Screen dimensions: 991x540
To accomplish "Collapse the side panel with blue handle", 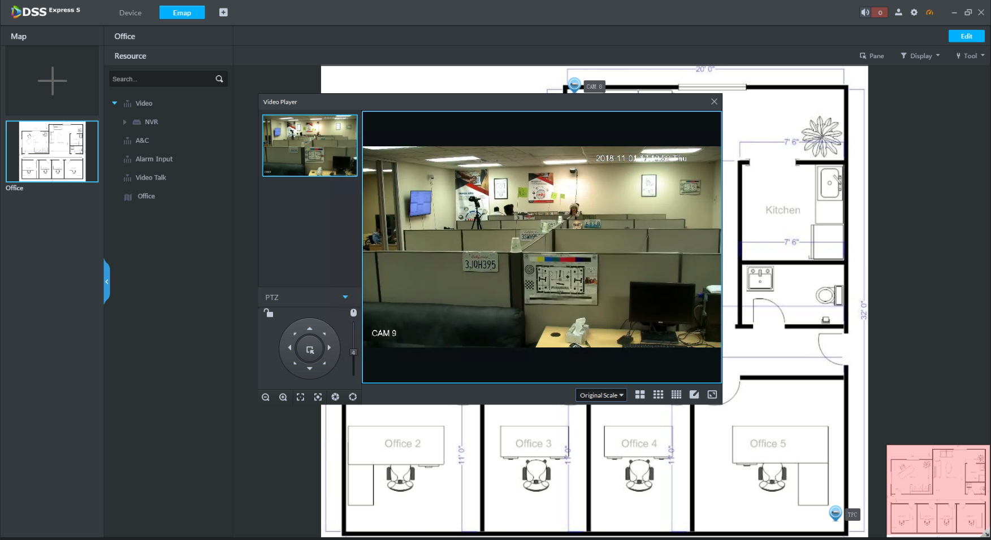I will pos(106,281).
